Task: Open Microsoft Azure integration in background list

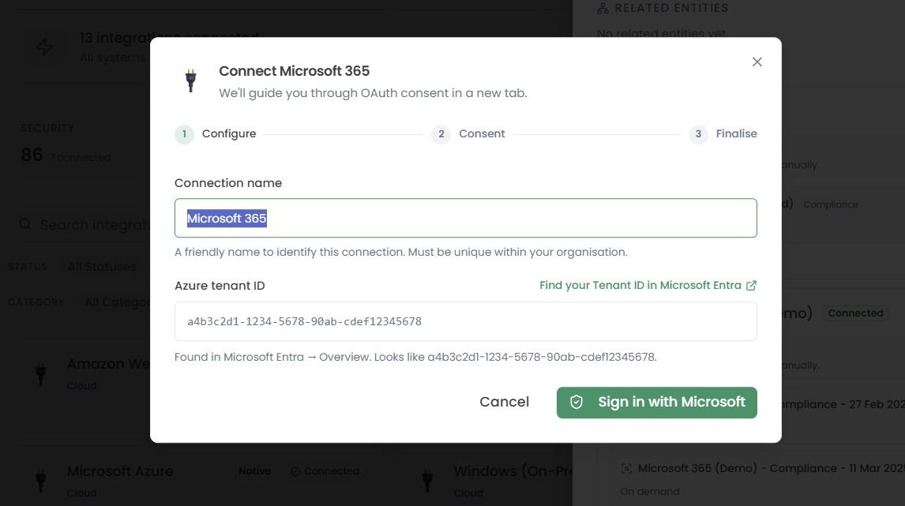Action: [119, 471]
